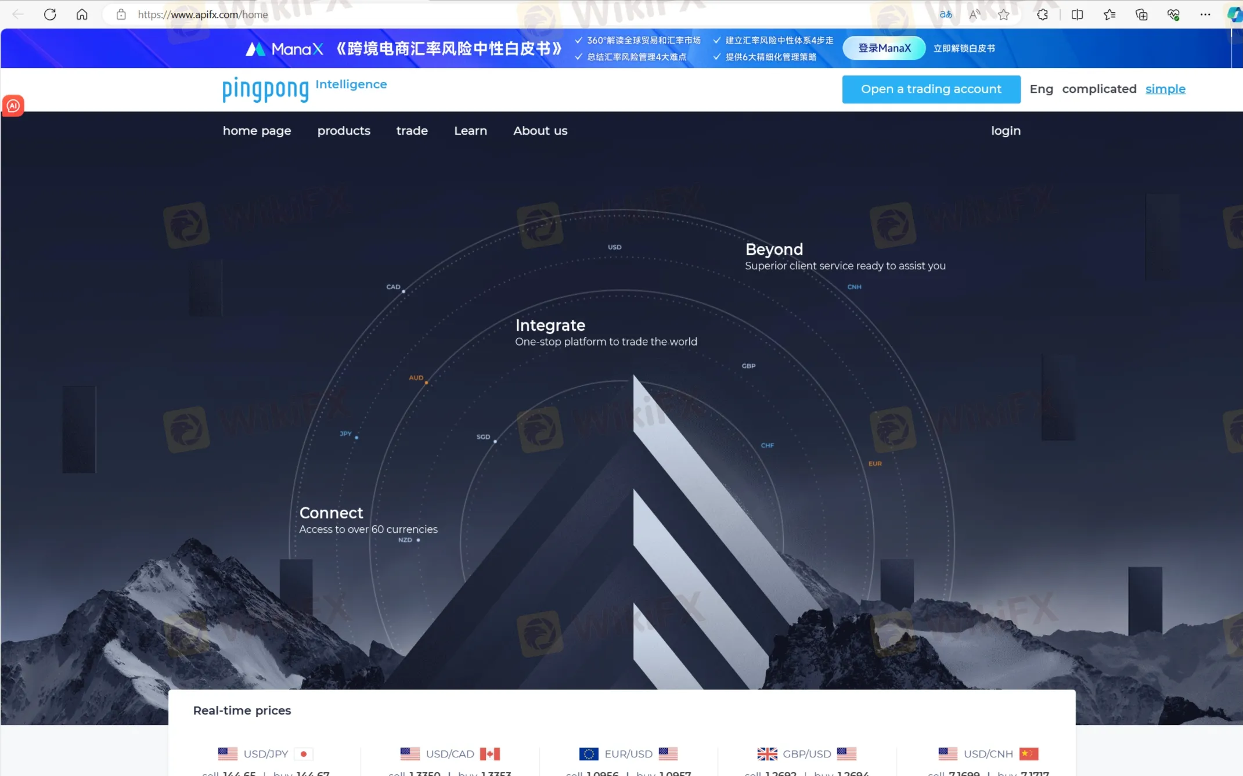The height and width of the screenshot is (776, 1243).
Task: Click Open a trading account button
Action: tap(931, 89)
